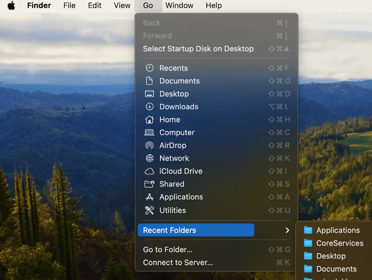Select AirDrop in the Go menu
This screenshot has height=280, width=372.
pos(216,145)
